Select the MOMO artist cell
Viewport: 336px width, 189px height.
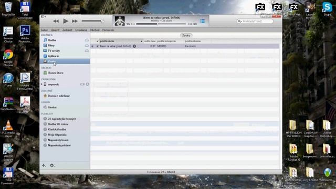point(162,46)
